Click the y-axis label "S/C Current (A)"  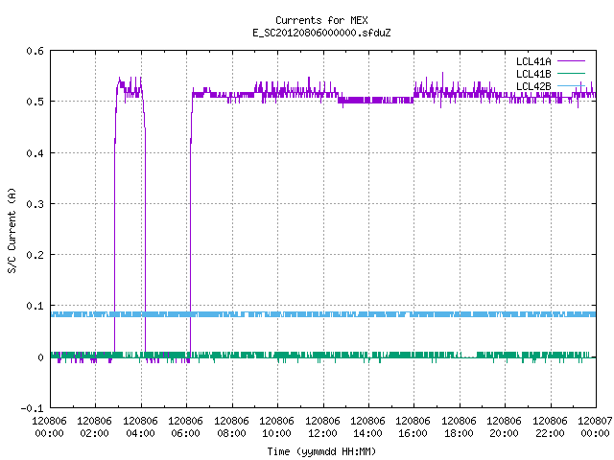click(12, 230)
